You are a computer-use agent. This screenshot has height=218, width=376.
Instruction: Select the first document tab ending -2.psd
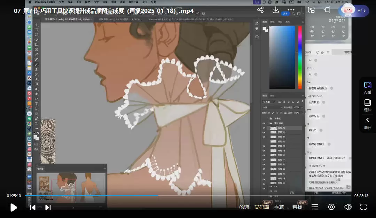(69, 19)
